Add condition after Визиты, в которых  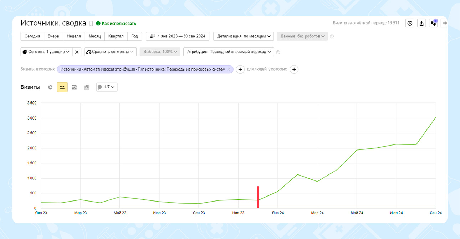coord(240,70)
